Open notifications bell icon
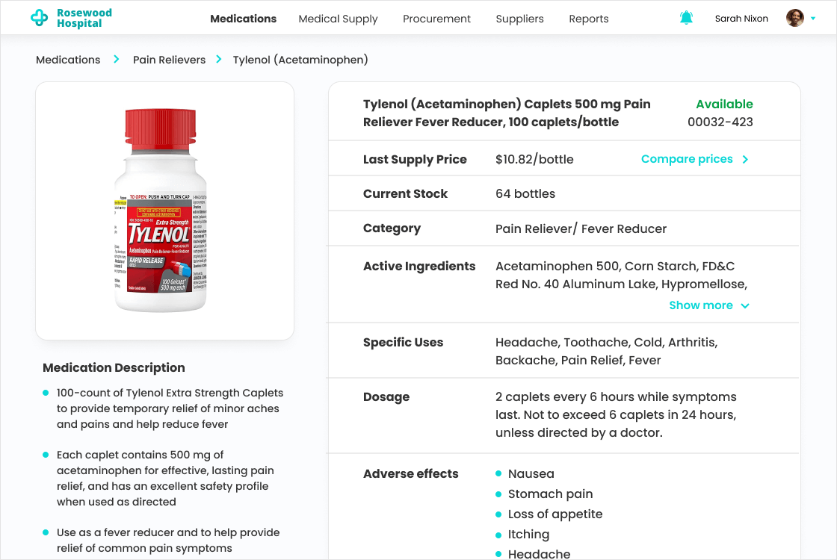 [686, 18]
